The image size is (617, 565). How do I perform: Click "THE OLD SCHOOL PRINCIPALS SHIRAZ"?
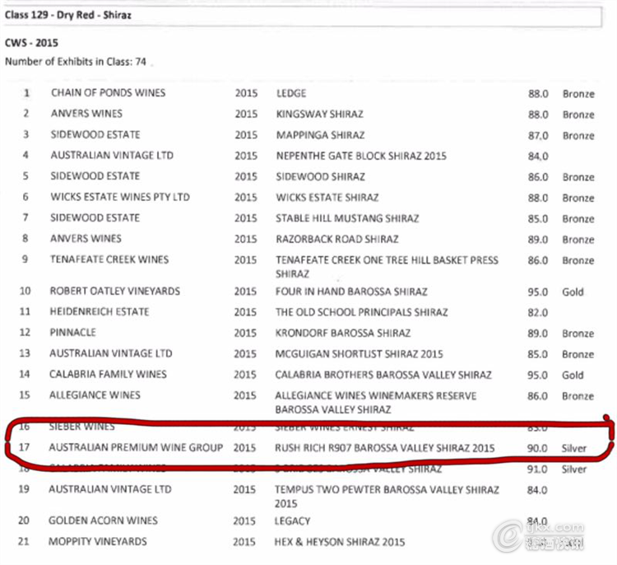[362, 312]
